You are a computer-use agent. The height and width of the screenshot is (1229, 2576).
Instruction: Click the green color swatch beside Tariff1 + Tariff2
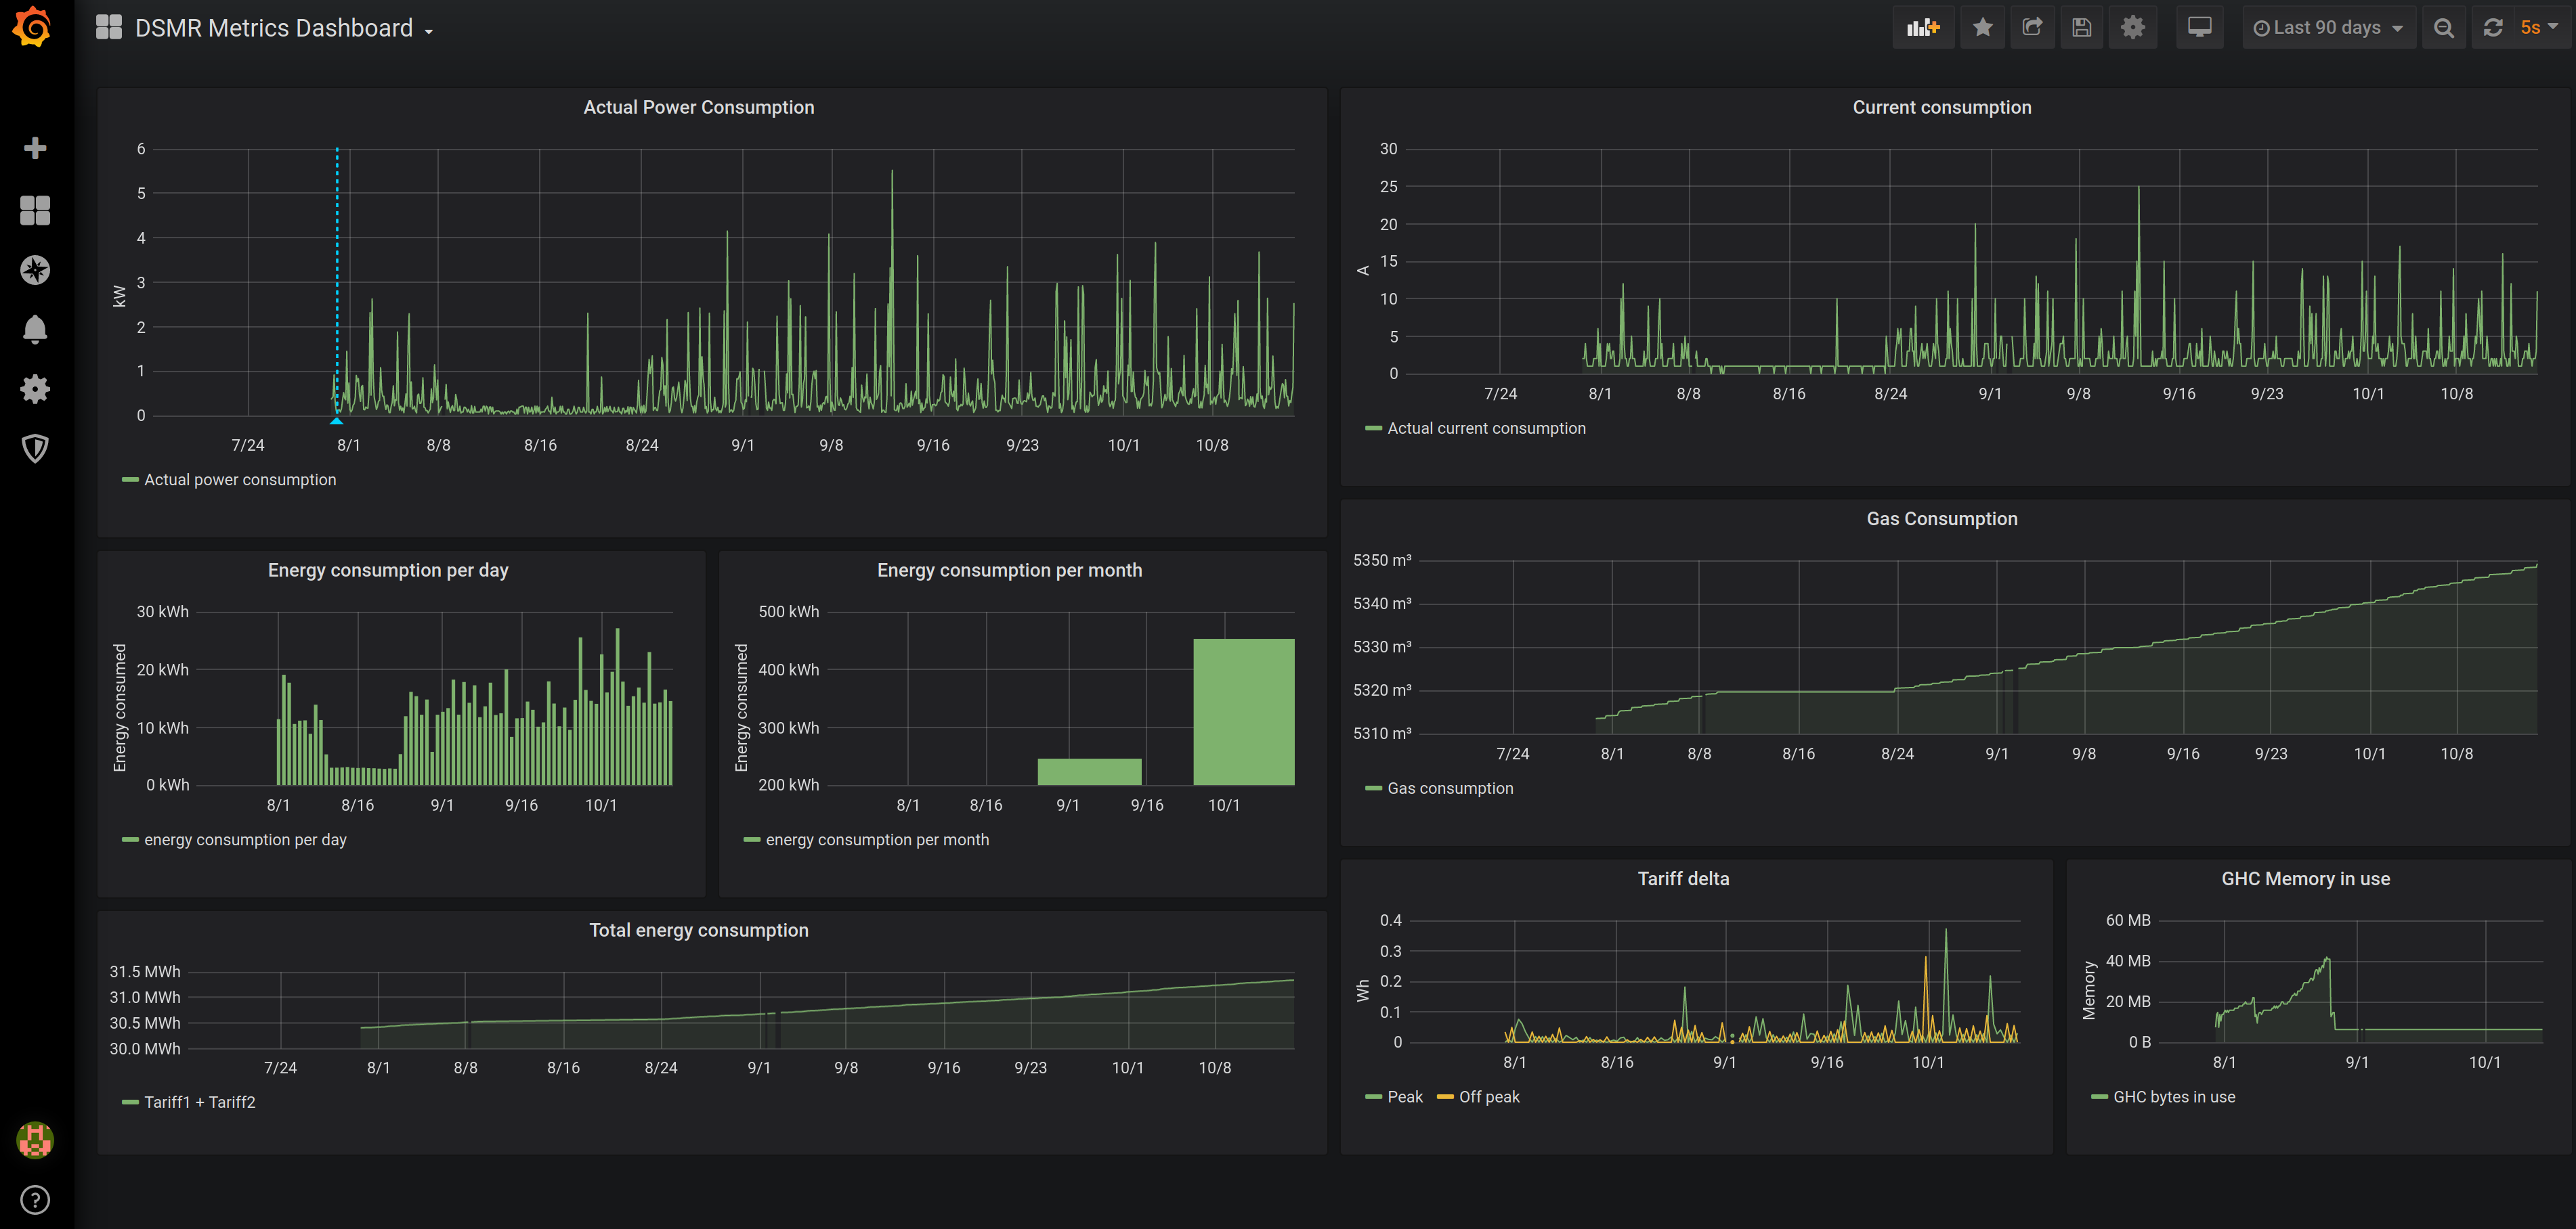(x=130, y=1102)
